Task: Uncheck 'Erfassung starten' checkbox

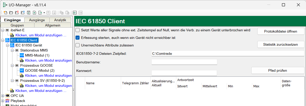Action: [78, 38]
